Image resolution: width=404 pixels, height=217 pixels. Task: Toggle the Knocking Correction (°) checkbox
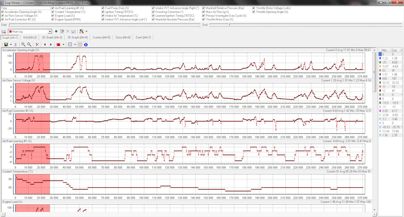coord(153,12)
